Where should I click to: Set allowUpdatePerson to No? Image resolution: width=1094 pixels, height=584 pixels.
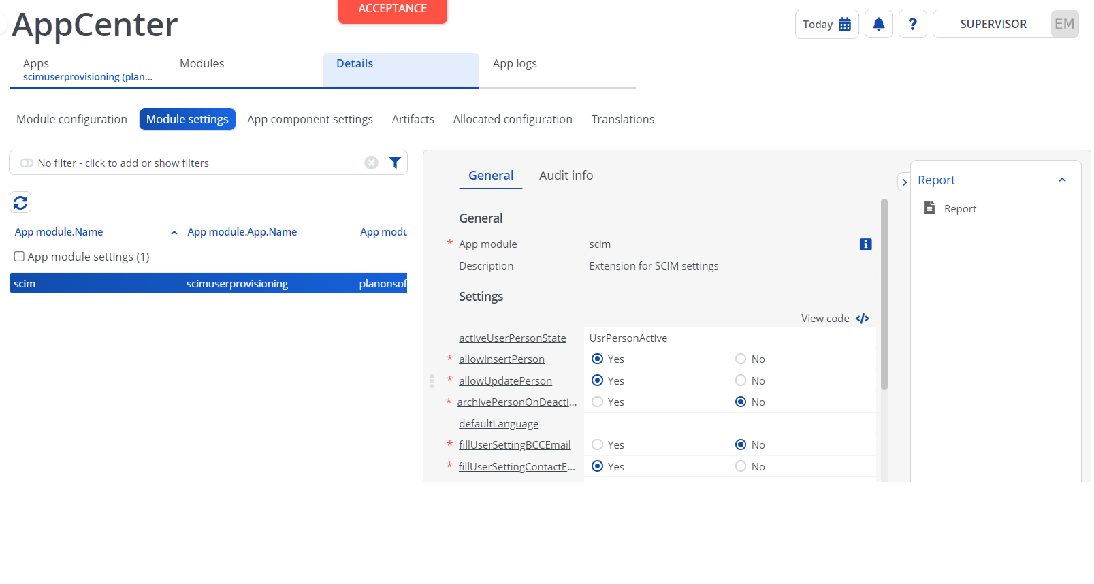(741, 380)
